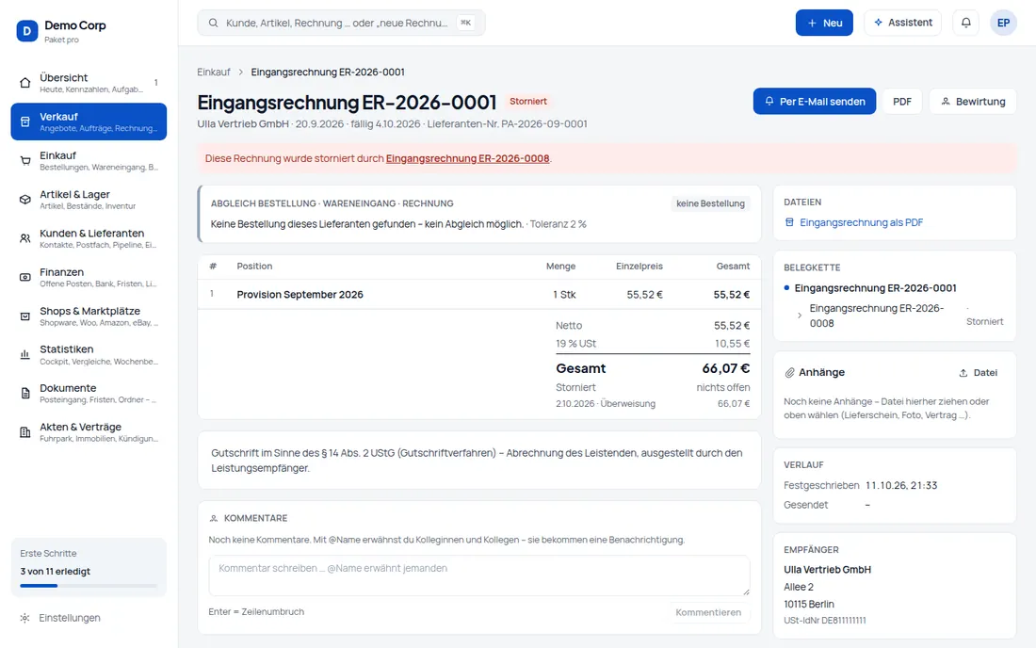Focus the global search field
The height and width of the screenshot is (648, 1036).
pos(341,23)
